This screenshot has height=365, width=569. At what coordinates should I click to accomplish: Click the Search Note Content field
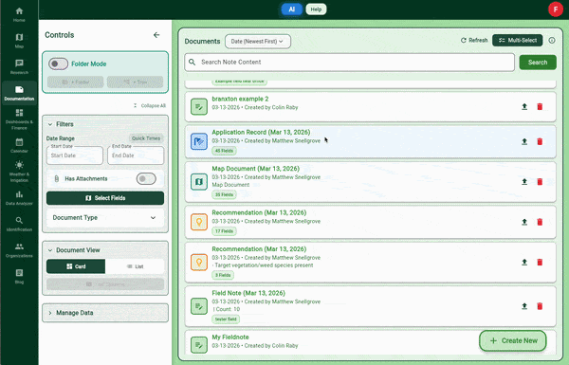pos(349,63)
